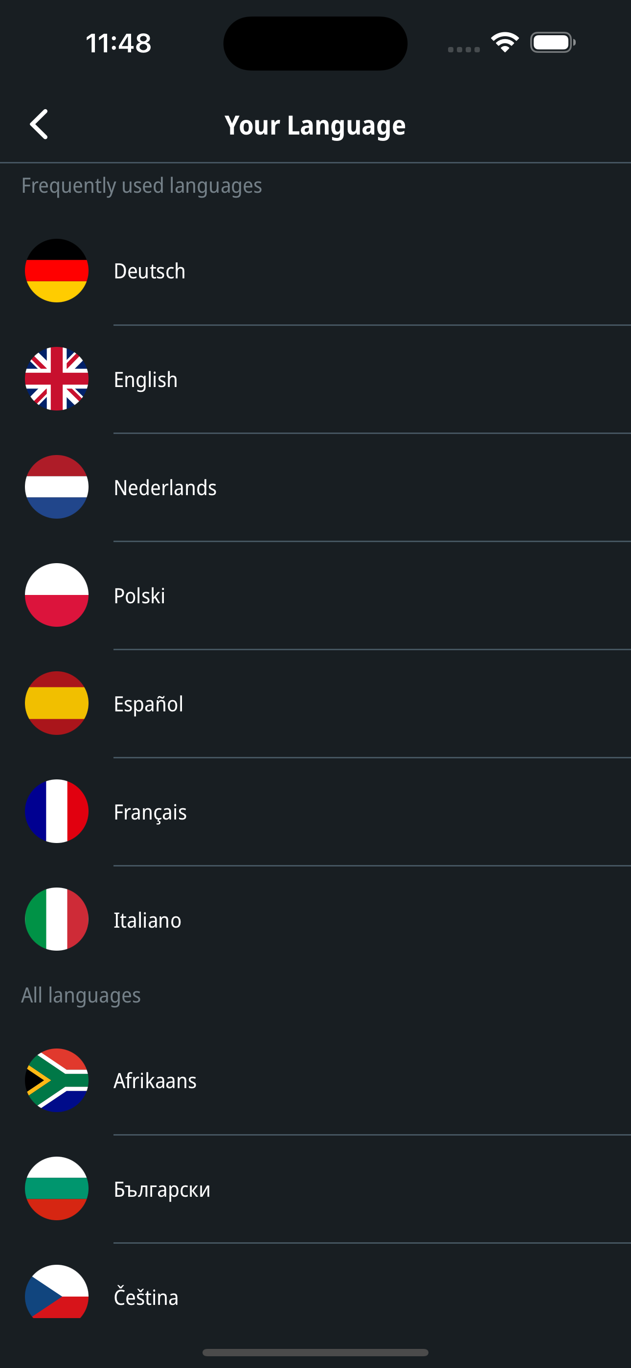Select the Français language entry
This screenshot has width=631, height=1368.
tap(315, 812)
